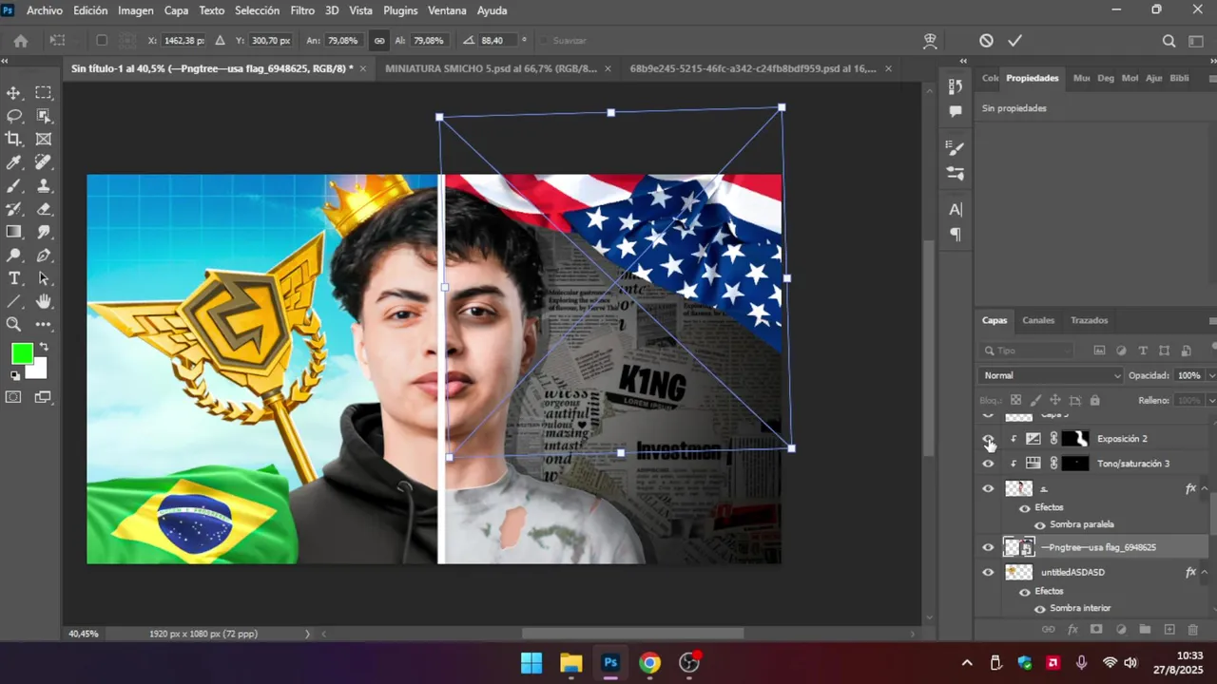The height and width of the screenshot is (684, 1217).
Task: Select the Horizontal Type tool
Action: pyautogui.click(x=14, y=278)
